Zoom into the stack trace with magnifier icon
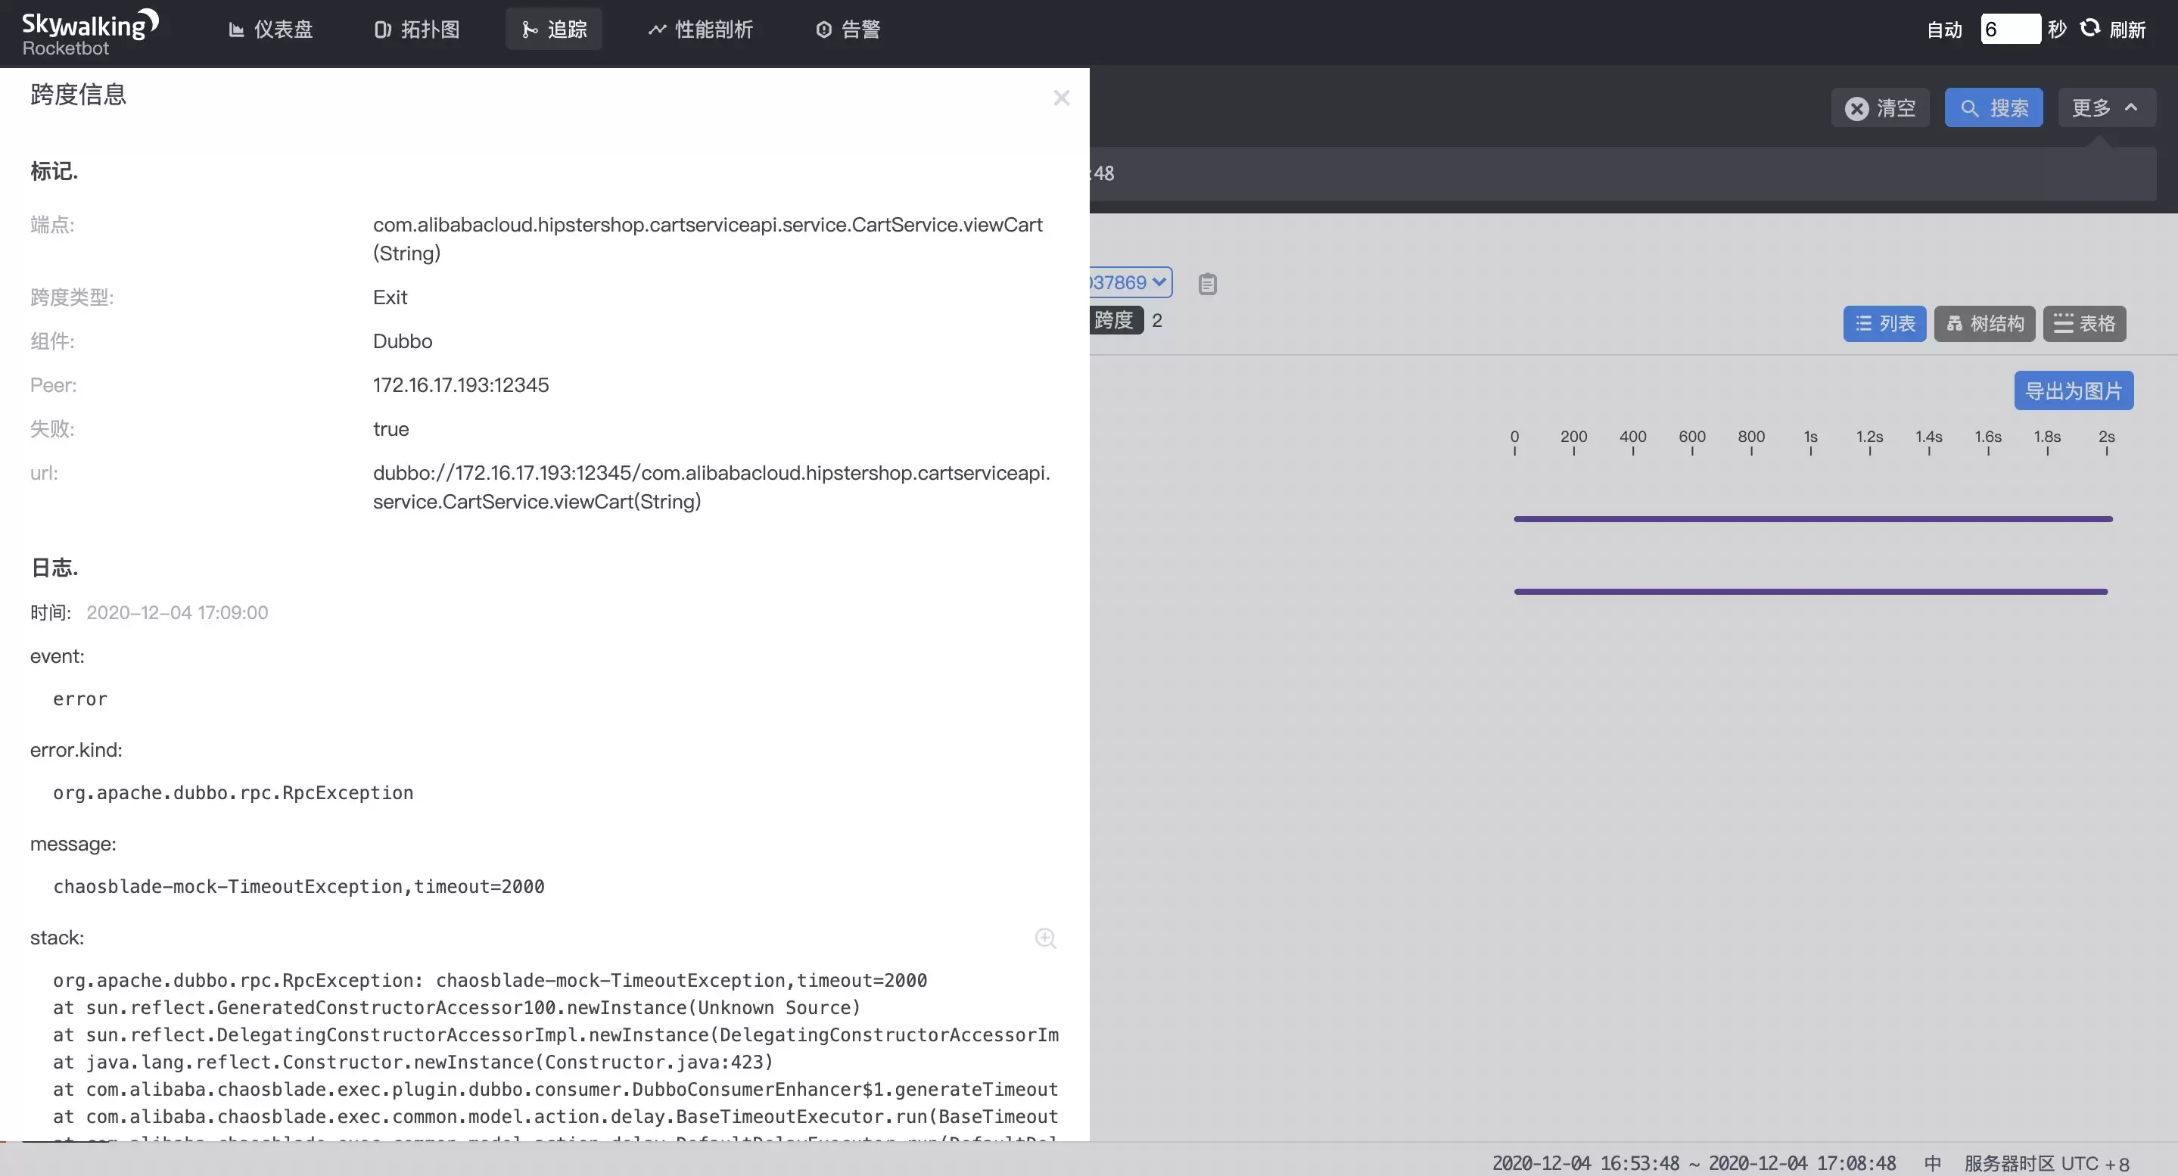Image resolution: width=2178 pixels, height=1176 pixels. coord(1046,938)
